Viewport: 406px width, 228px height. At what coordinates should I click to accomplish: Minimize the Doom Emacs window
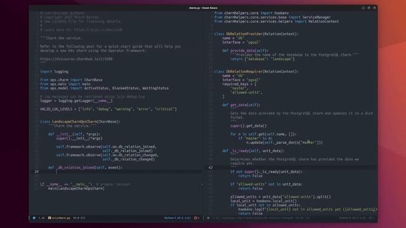click(363, 8)
